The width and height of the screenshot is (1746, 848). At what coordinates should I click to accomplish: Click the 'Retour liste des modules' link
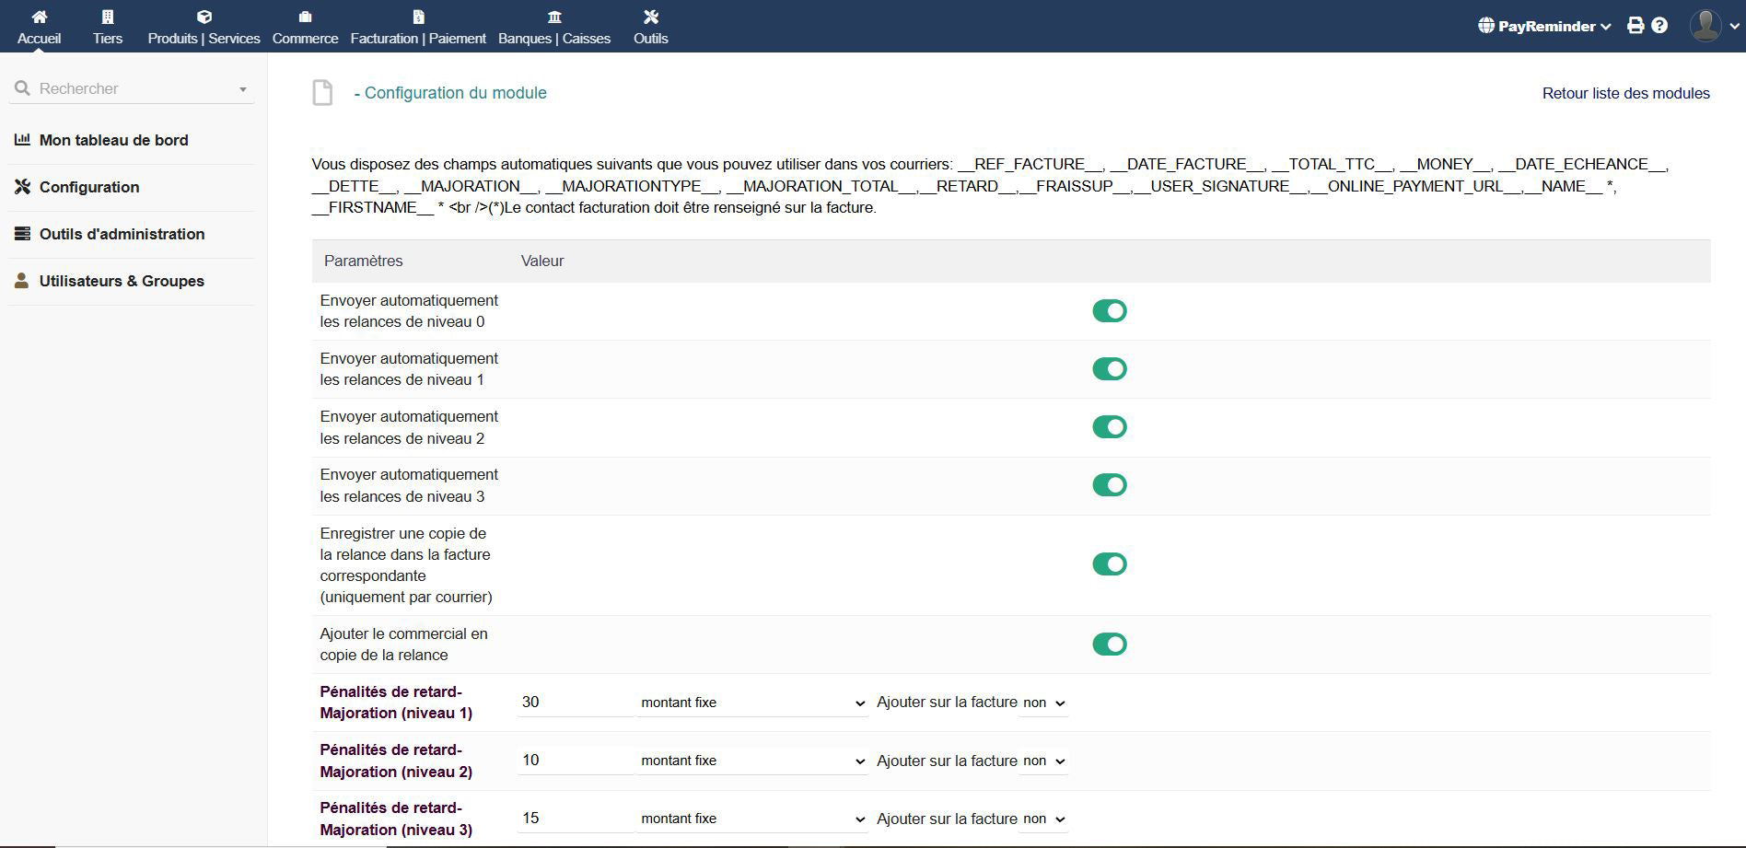(x=1625, y=93)
